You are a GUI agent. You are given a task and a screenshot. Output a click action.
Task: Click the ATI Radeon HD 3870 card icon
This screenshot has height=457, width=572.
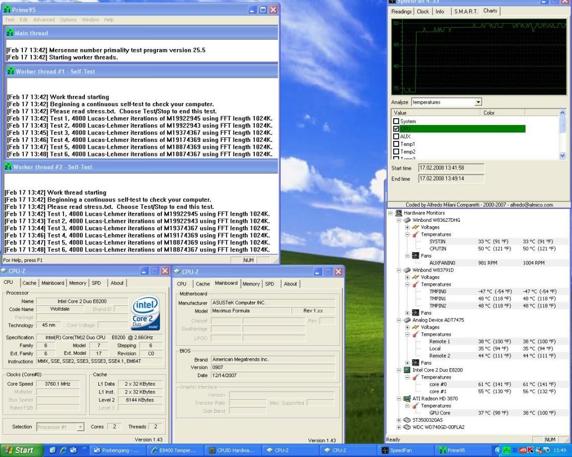pyautogui.click(x=407, y=398)
